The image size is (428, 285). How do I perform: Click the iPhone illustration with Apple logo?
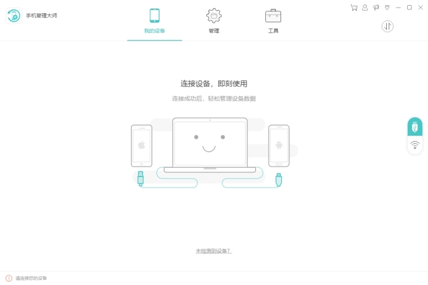point(141,146)
